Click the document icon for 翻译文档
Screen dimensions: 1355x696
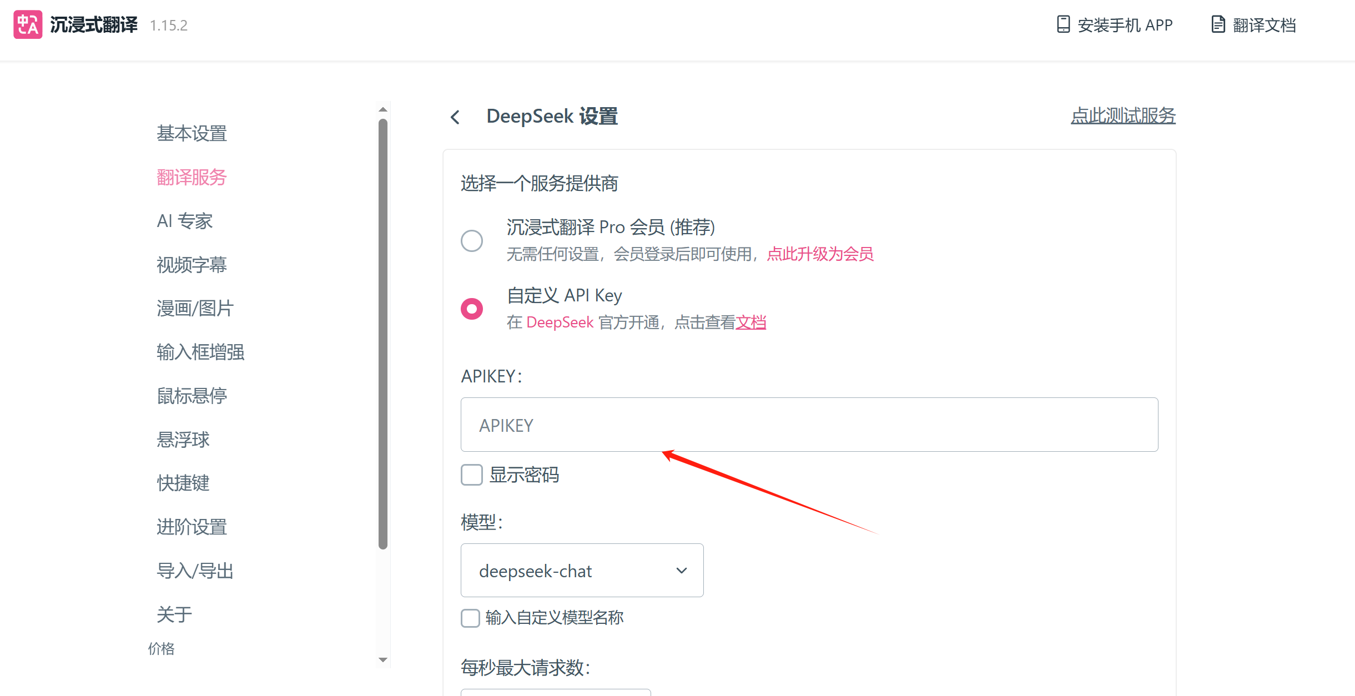coord(1217,25)
